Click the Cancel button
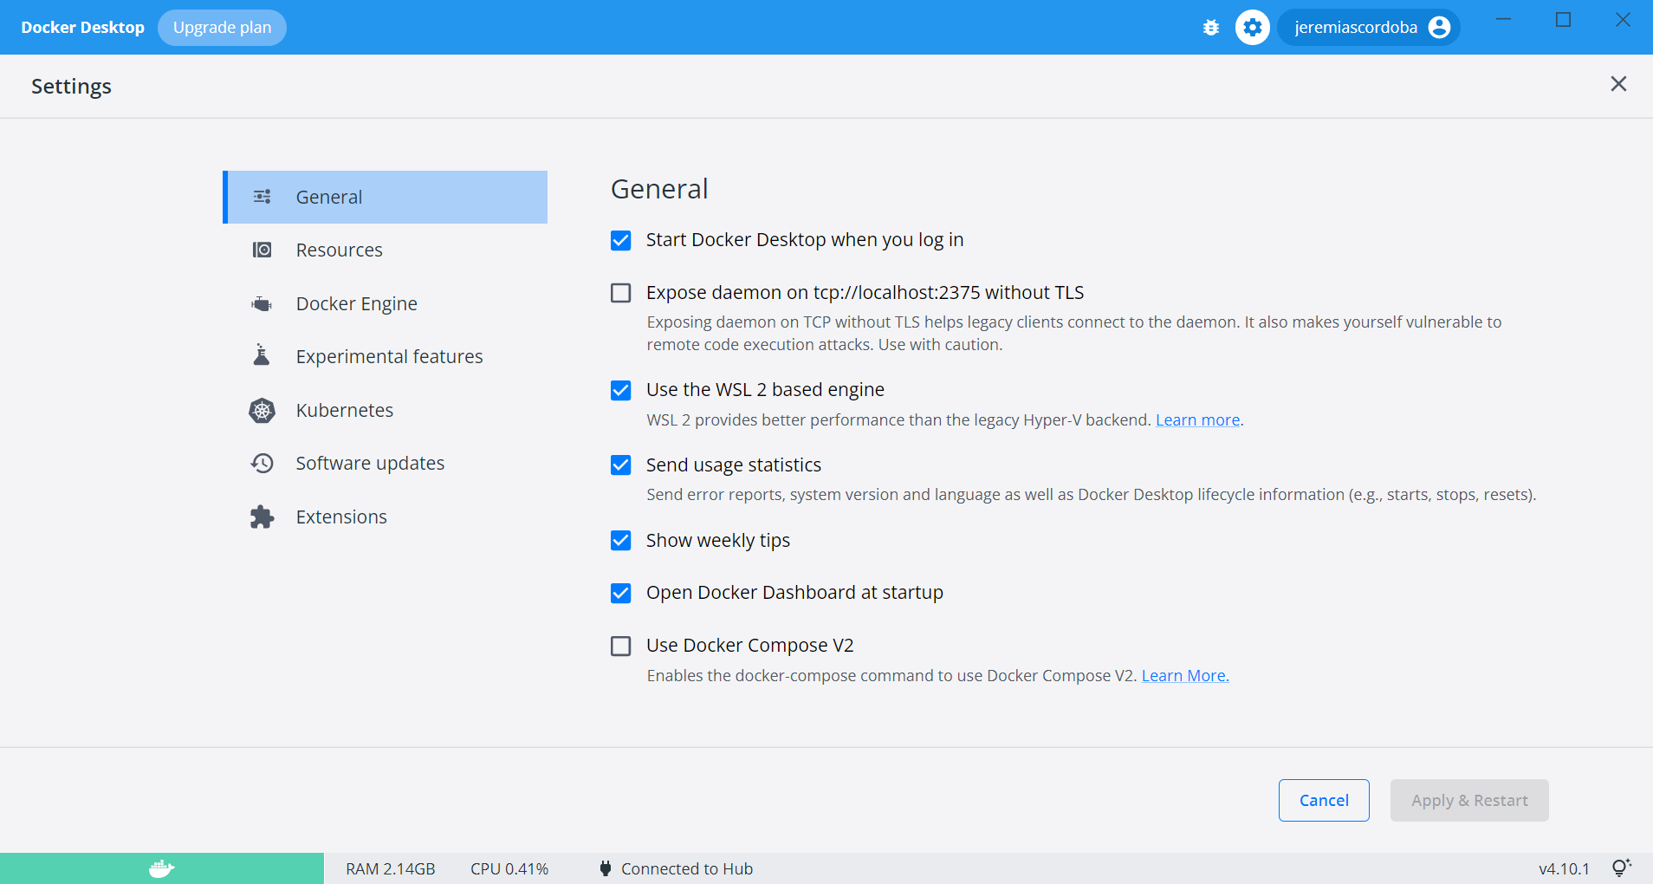1653x884 pixels. pos(1324,800)
